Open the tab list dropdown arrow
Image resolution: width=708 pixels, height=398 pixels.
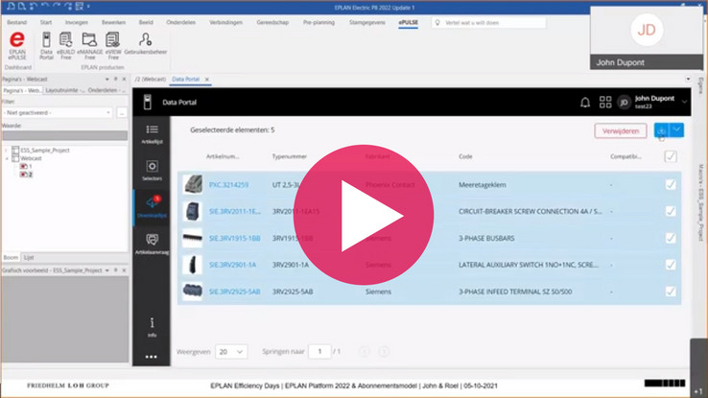(688, 79)
